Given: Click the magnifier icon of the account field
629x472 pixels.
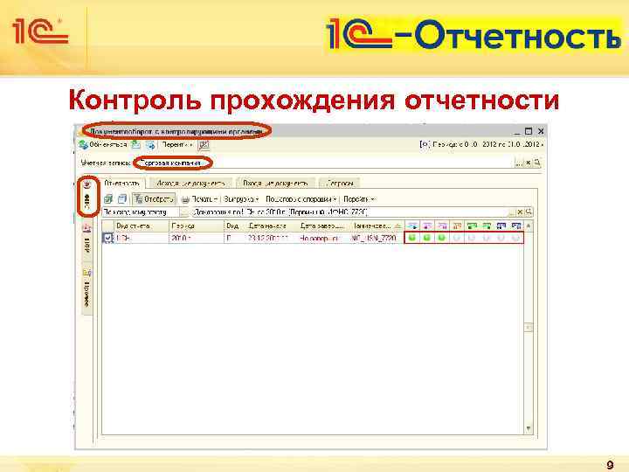Looking at the screenshot, I should (537, 163).
